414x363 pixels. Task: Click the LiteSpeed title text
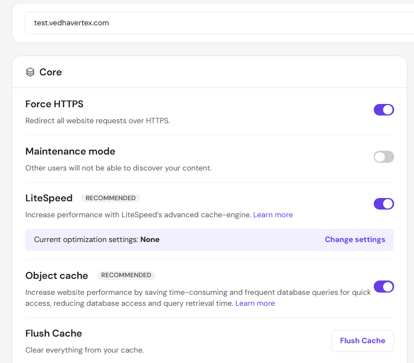coord(49,198)
